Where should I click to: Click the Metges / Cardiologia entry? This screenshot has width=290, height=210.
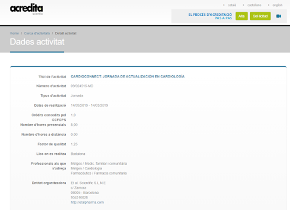click(86, 168)
